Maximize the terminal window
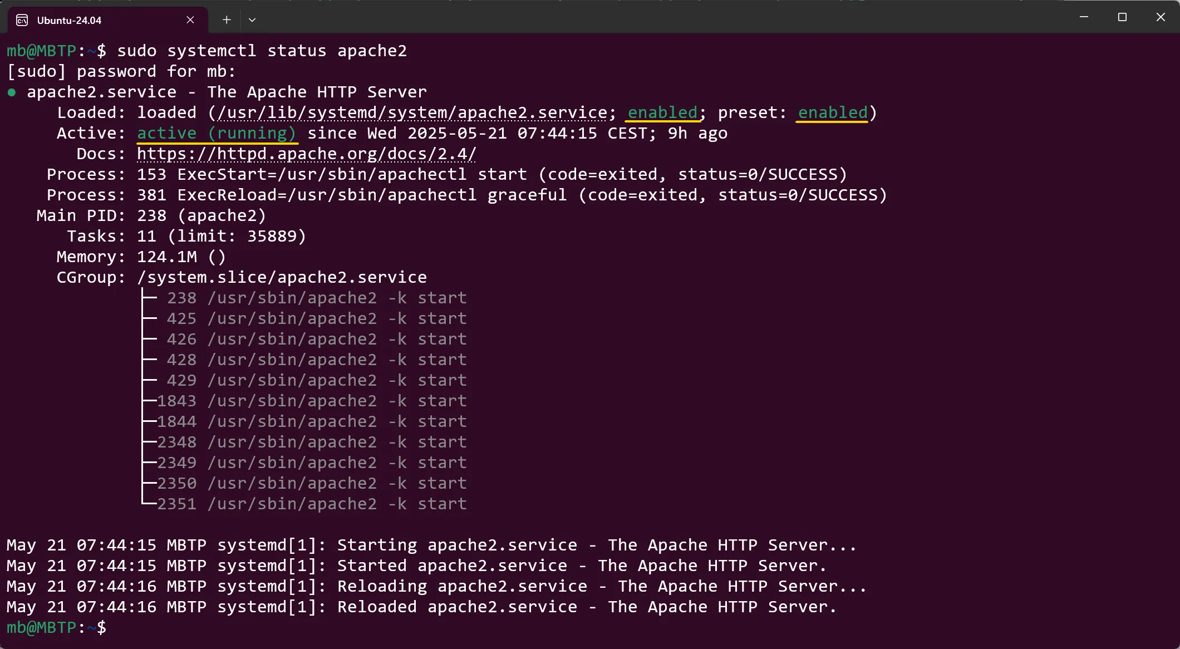The width and height of the screenshot is (1180, 649). [1122, 17]
